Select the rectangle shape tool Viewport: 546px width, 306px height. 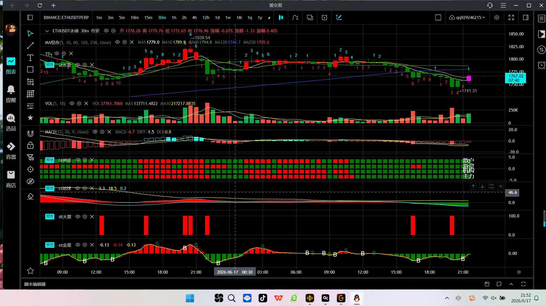30,70
